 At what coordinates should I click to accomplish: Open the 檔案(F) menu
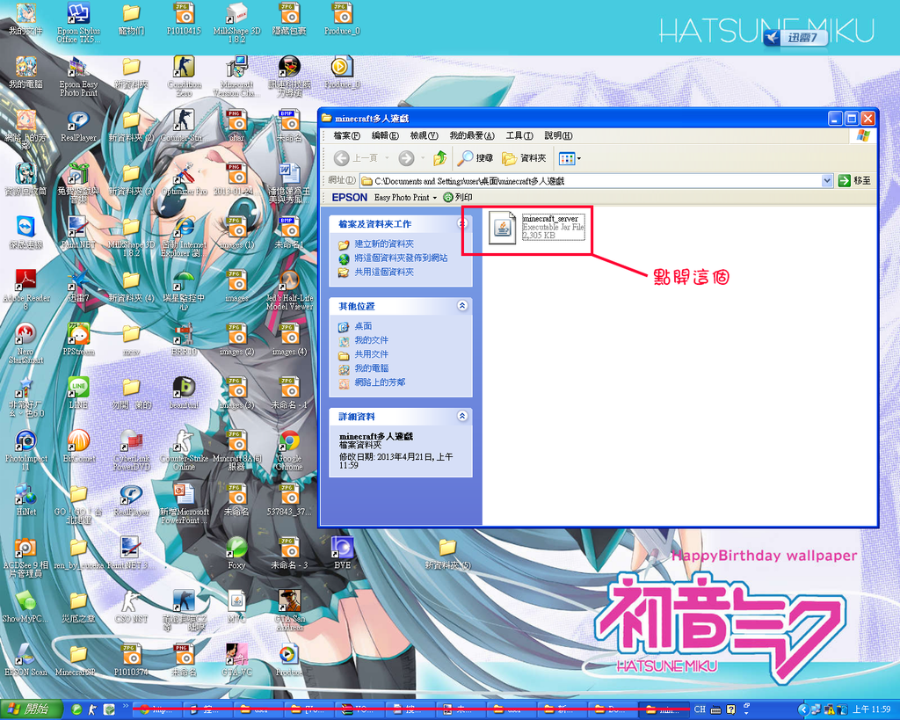(x=346, y=135)
